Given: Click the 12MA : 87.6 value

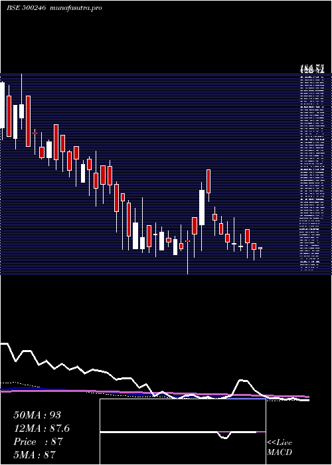Looking at the screenshot, I should 41,428.
